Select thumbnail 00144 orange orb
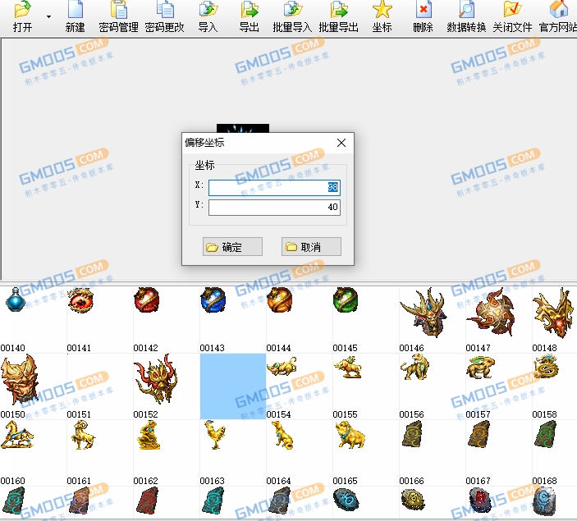Image resolution: width=577 pixels, height=521 pixels. [x=300, y=320]
